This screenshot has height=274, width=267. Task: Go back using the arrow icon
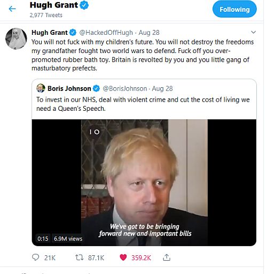[12, 9]
